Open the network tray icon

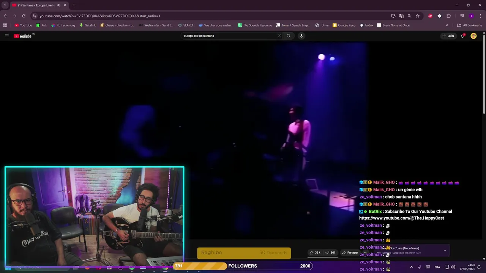(x=447, y=267)
